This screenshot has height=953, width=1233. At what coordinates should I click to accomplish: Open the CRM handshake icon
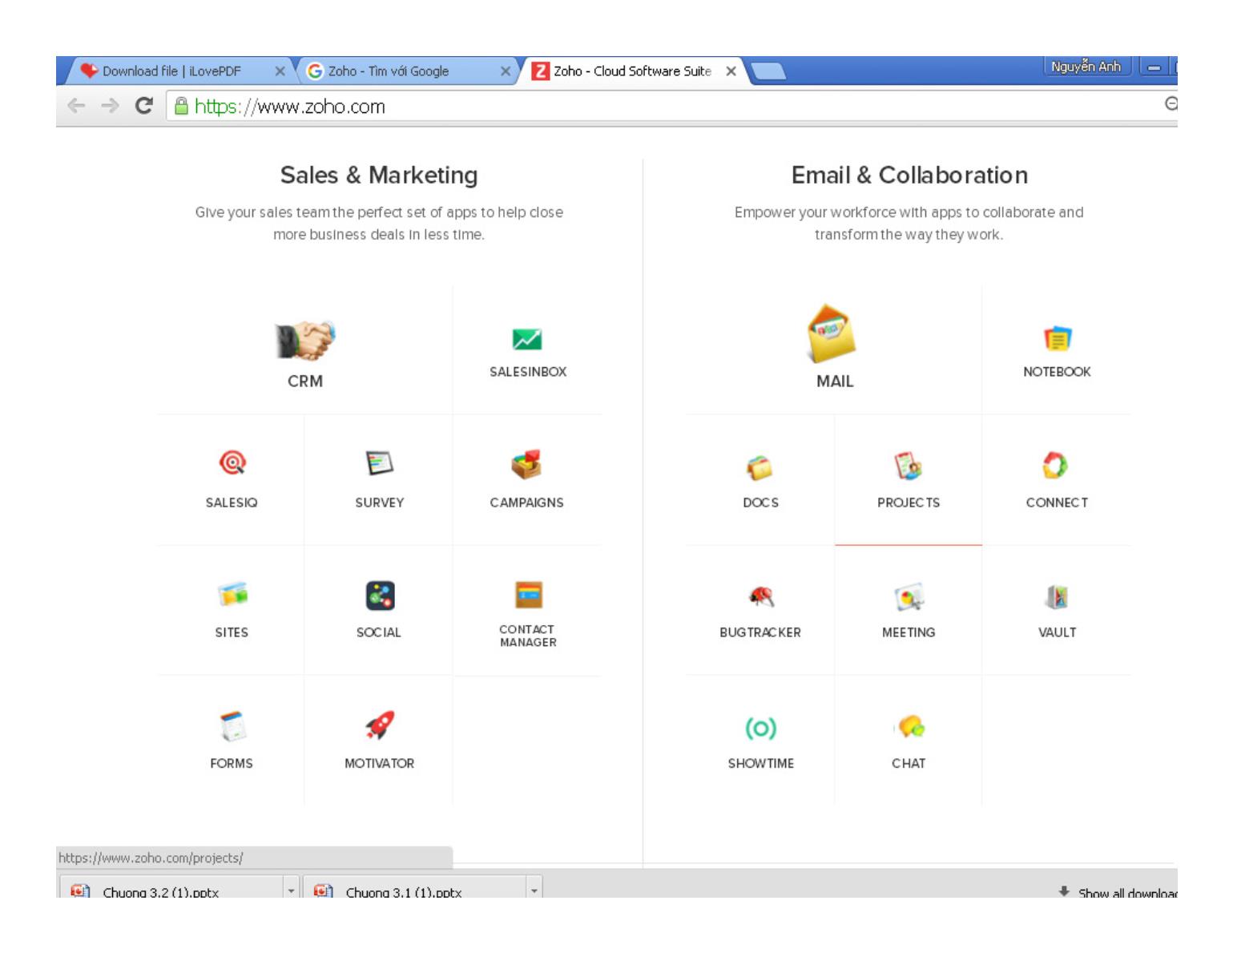pyautogui.click(x=305, y=341)
